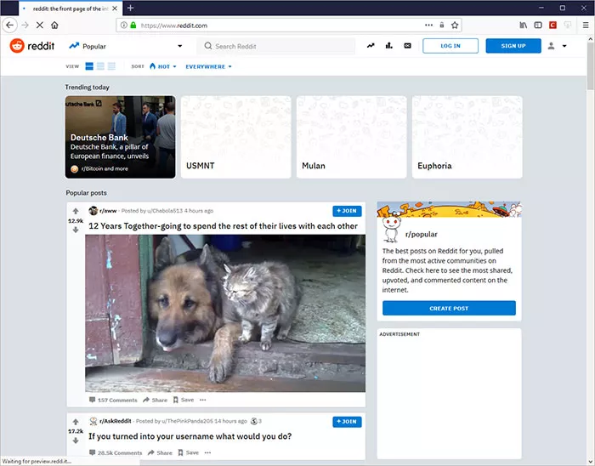Open 157 Comments on the aww post
Screen dimensions: 595x466
pos(113,400)
